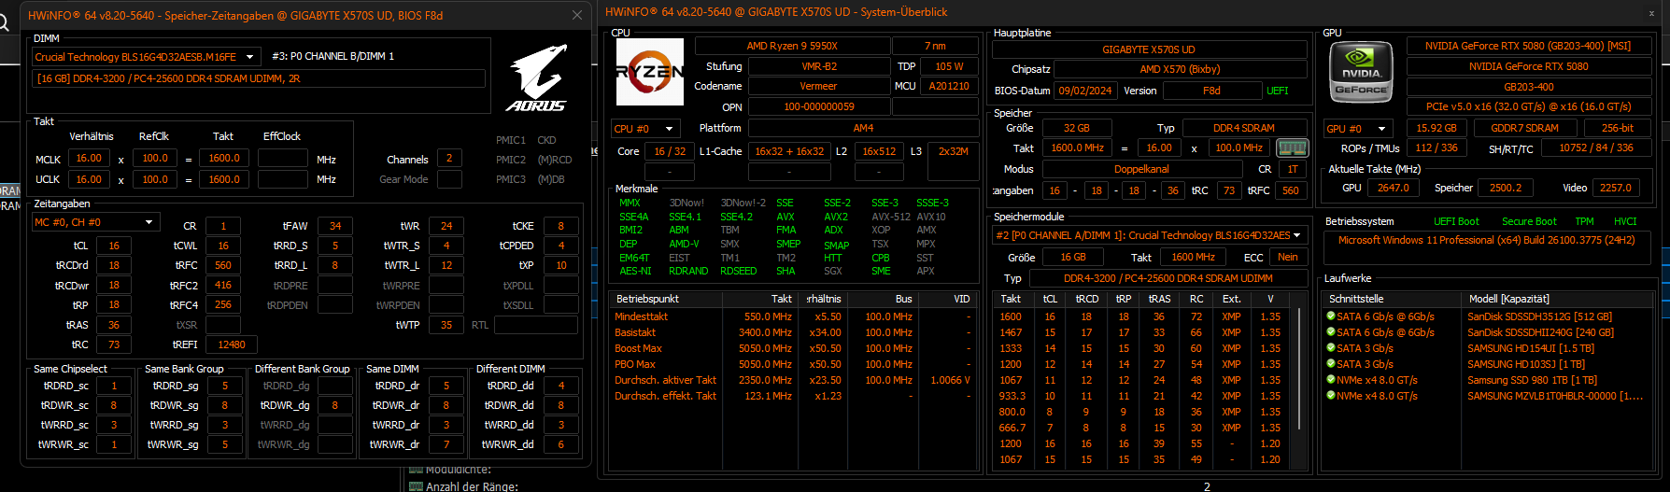Click the HVCI indicator

[x=1625, y=221]
